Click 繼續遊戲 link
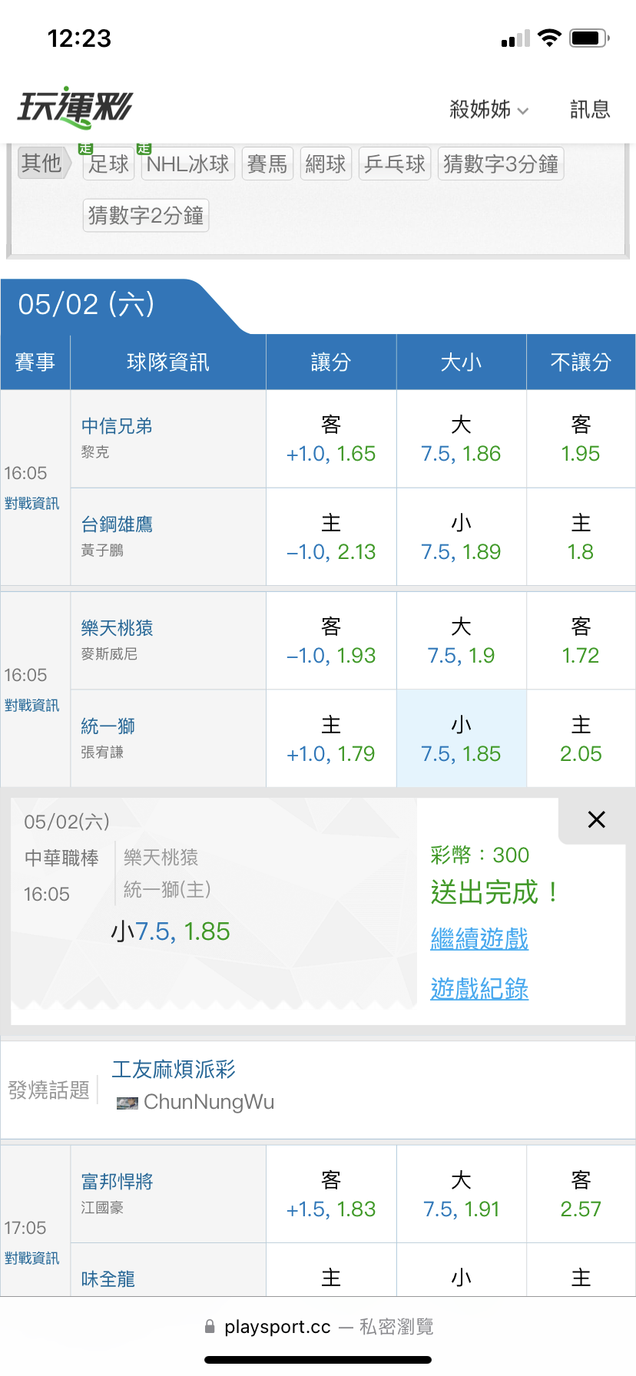The image size is (636, 1376). click(x=479, y=938)
